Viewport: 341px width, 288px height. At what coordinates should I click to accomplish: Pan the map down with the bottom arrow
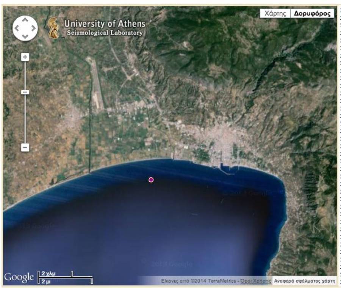[x=25, y=36]
